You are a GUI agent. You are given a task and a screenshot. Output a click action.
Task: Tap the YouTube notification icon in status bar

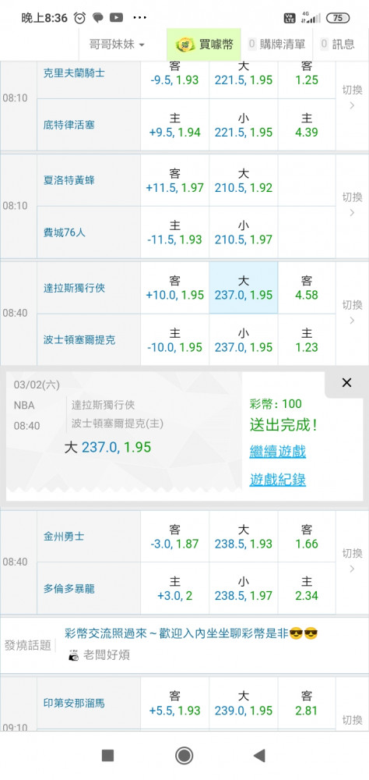pos(116,18)
